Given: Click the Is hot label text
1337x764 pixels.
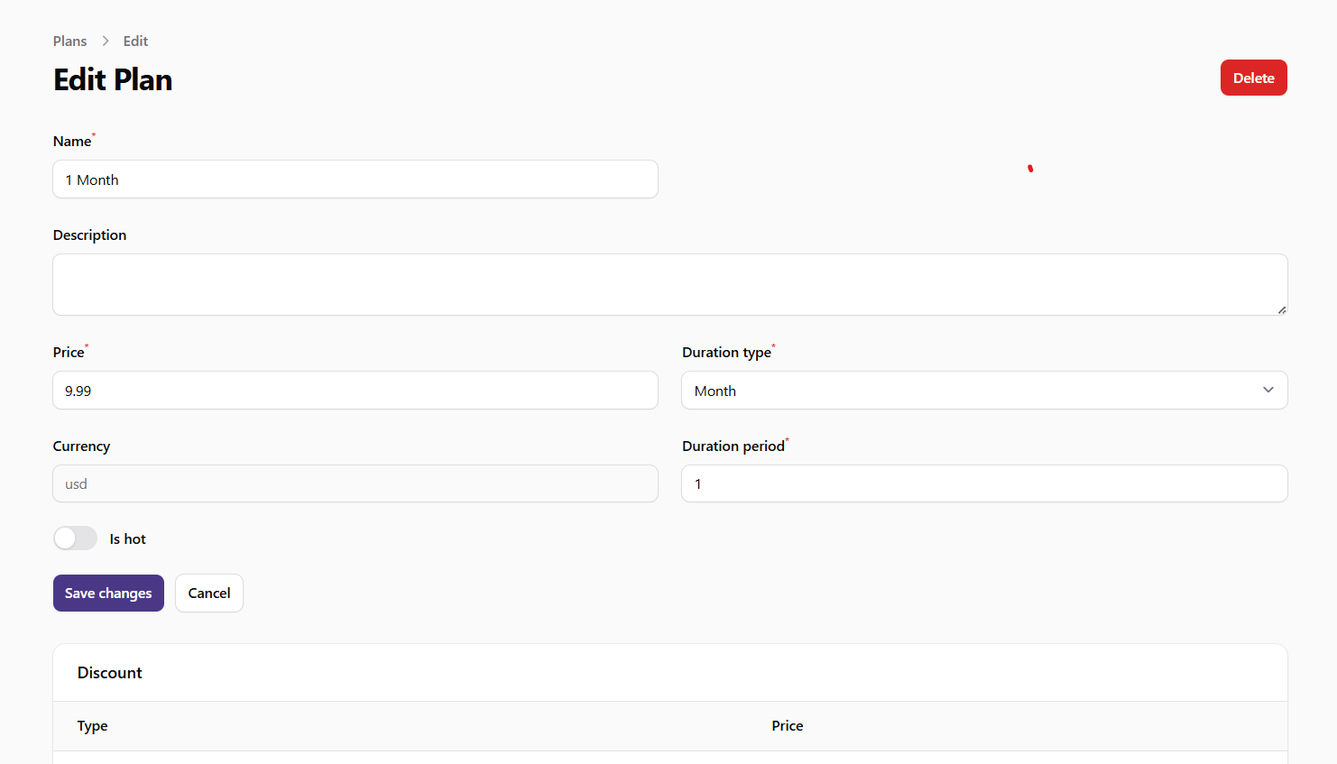Looking at the screenshot, I should [127, 539].
